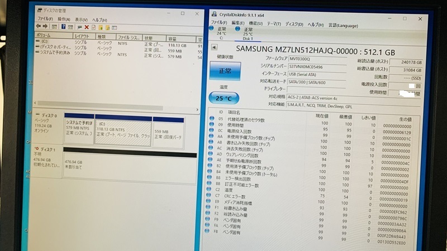Click status icon for 温度 row C2
The image size is (447, 251).
tap(209, 189)
